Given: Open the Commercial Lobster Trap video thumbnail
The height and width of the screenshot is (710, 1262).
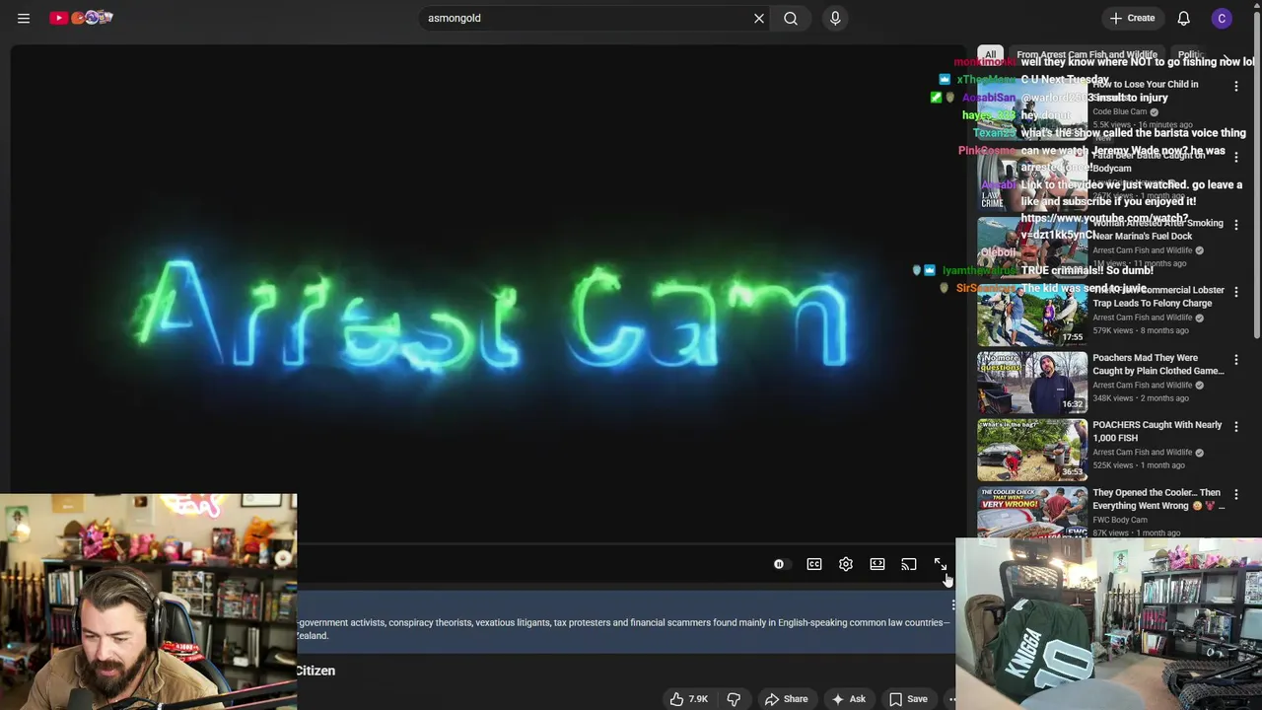Looking at the screenshot, I should 1032,315.
